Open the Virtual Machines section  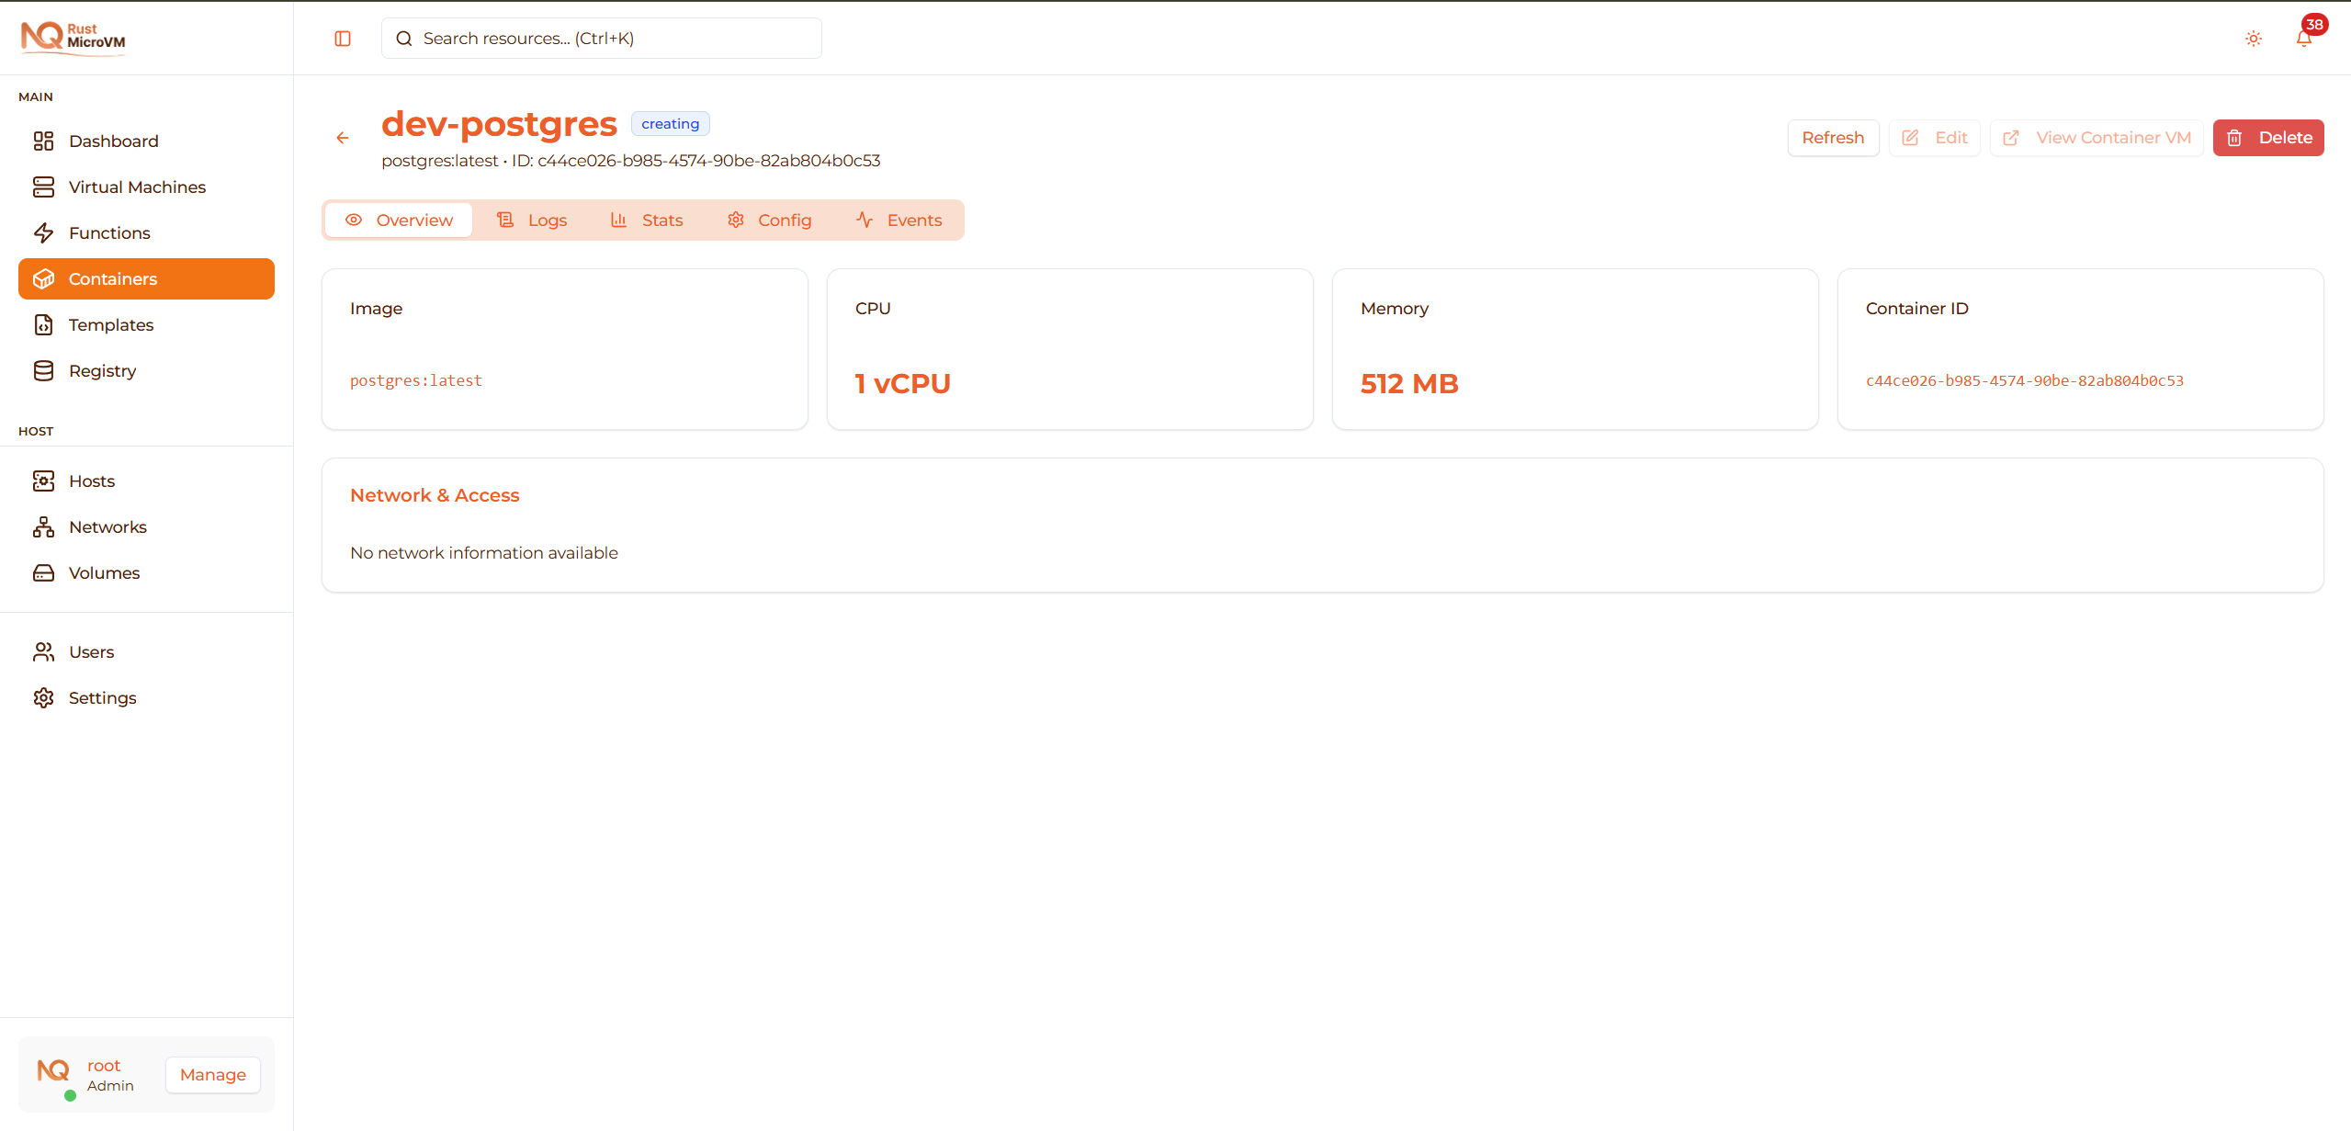(x=136, y=187)
